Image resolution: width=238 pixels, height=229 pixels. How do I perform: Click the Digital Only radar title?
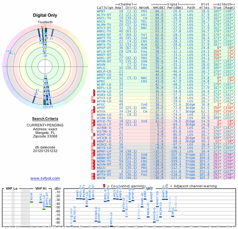click(x=45, y=15)
